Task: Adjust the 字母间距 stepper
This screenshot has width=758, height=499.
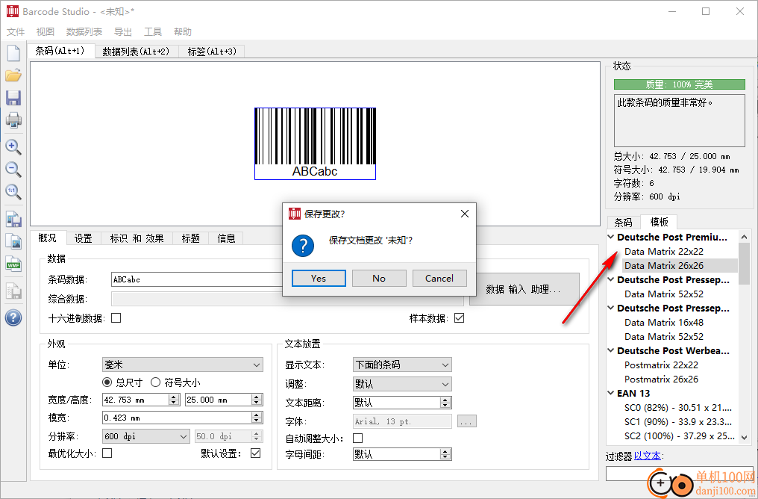Action: pos(445,454)
